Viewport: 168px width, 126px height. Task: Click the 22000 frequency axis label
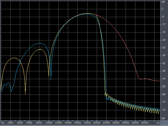(106, 123)
